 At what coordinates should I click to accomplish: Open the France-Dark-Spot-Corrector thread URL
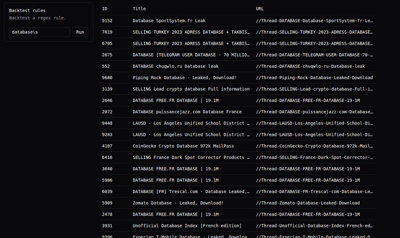tap(314, 157)
